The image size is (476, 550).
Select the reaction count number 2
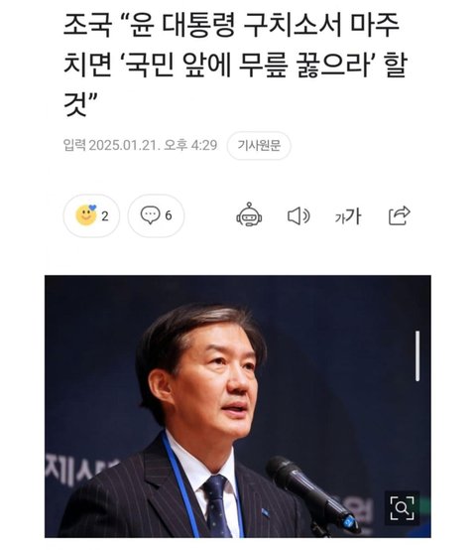click(x=105, y=216)
